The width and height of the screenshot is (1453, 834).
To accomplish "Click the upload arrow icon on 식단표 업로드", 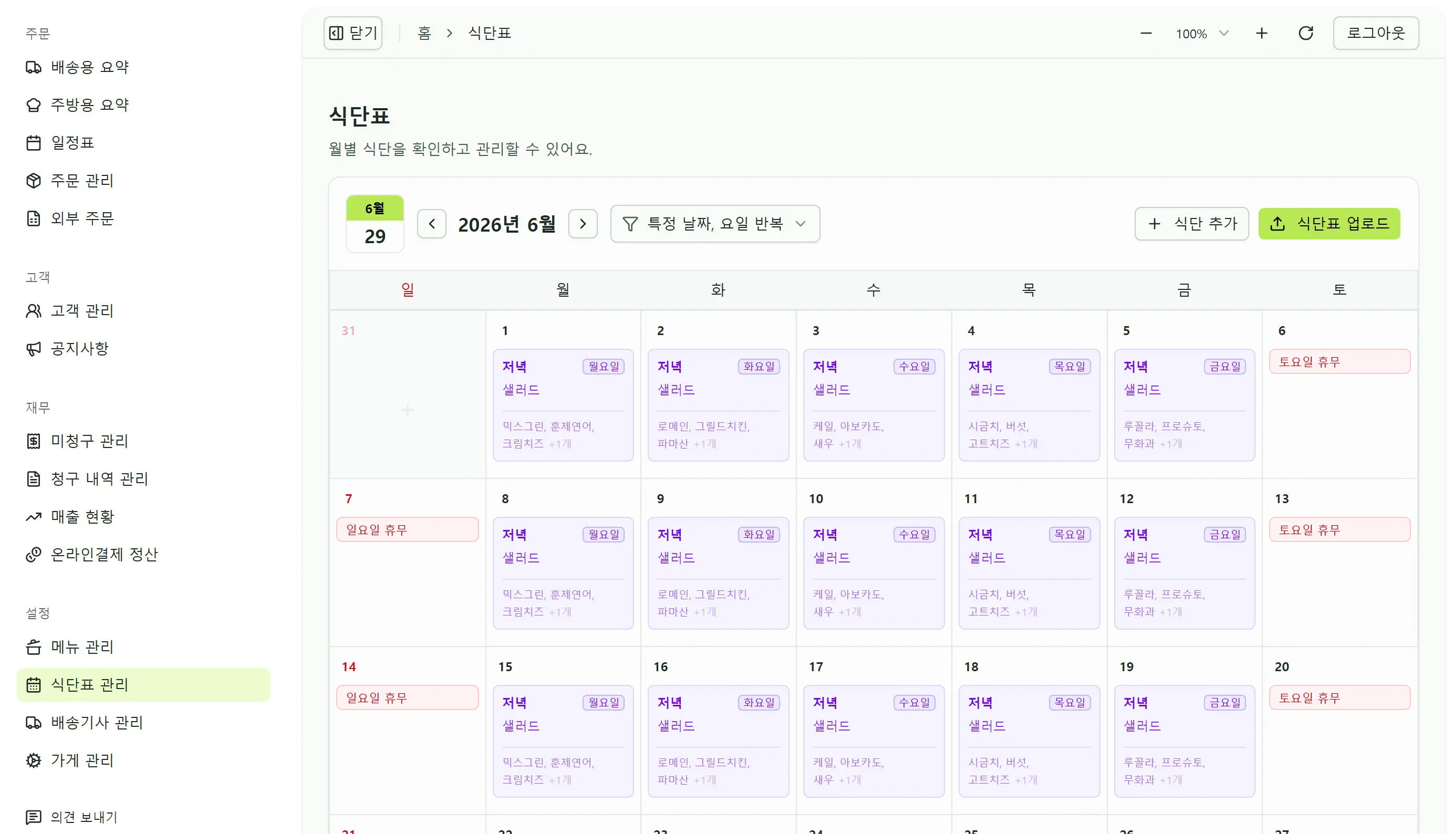I will click(1277, 224).
